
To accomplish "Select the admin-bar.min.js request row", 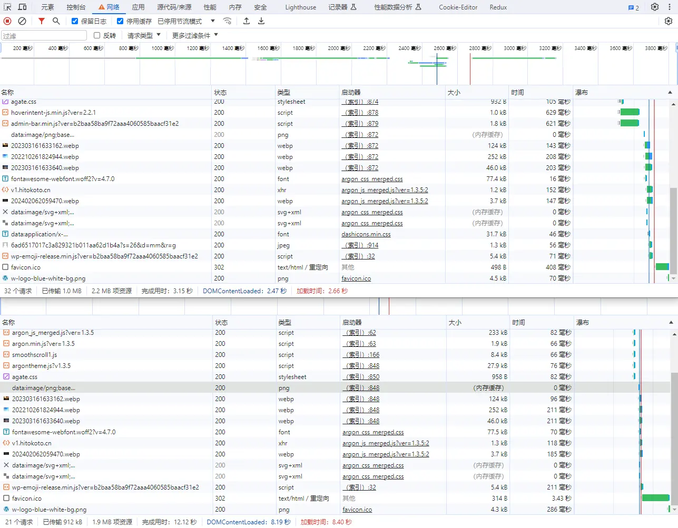I will [95, 124].
